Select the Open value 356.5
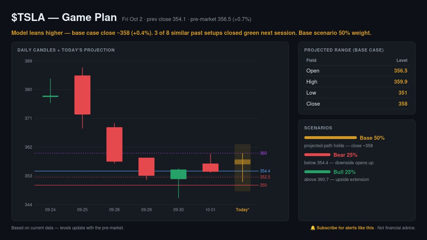The width and height of the screenshot is (427, 240). click(x=401, y=71)
